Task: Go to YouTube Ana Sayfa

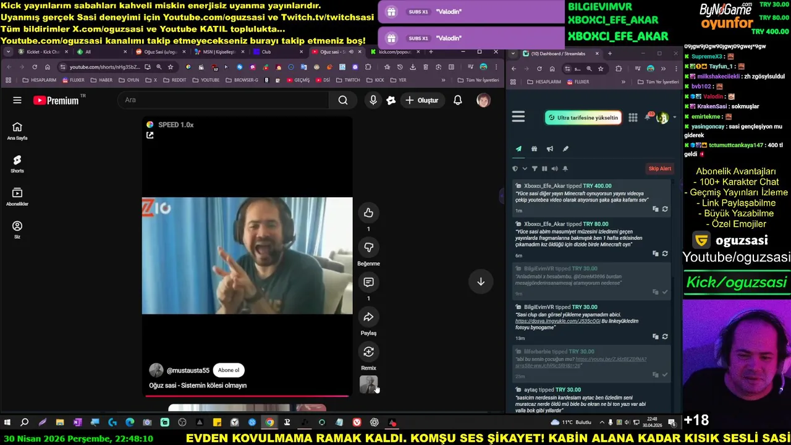Action: click(x=17, y=131)
